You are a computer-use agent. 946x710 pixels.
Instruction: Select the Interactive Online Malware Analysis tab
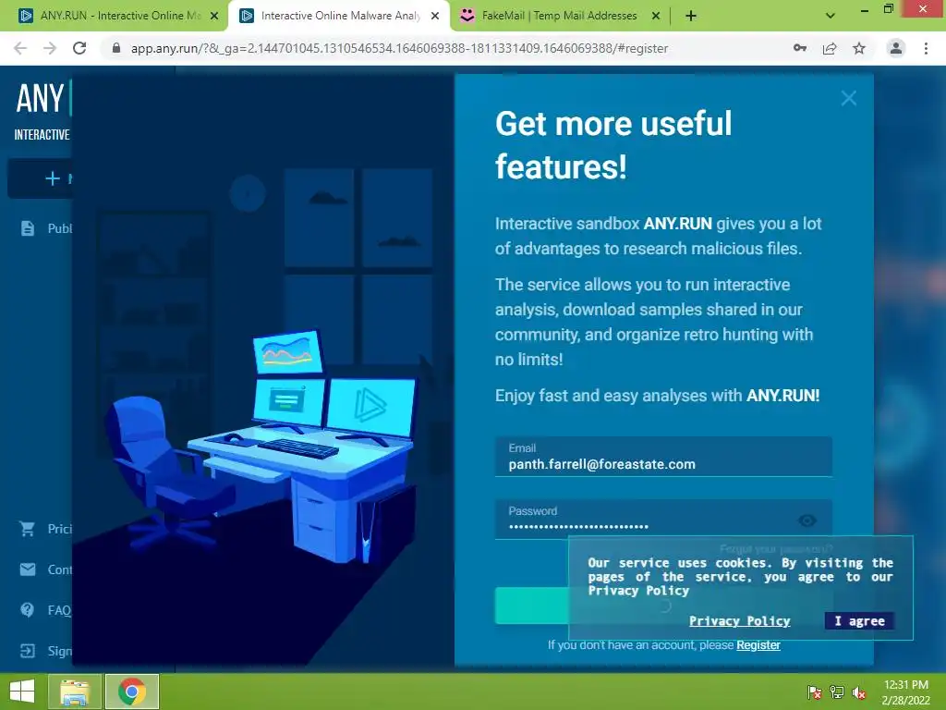340,16
